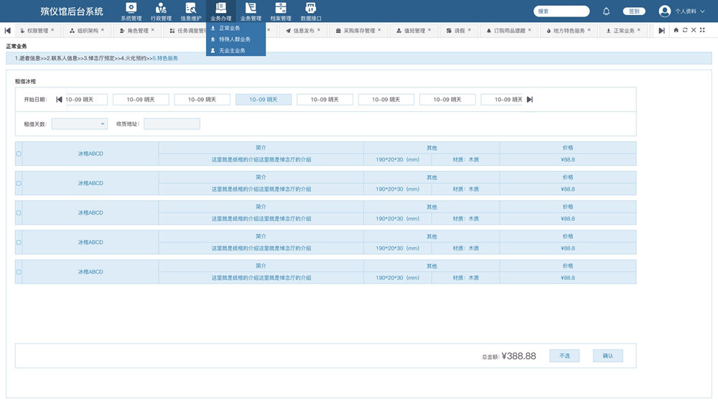Jump to next dates with the arrow icon

click(530, 100)
